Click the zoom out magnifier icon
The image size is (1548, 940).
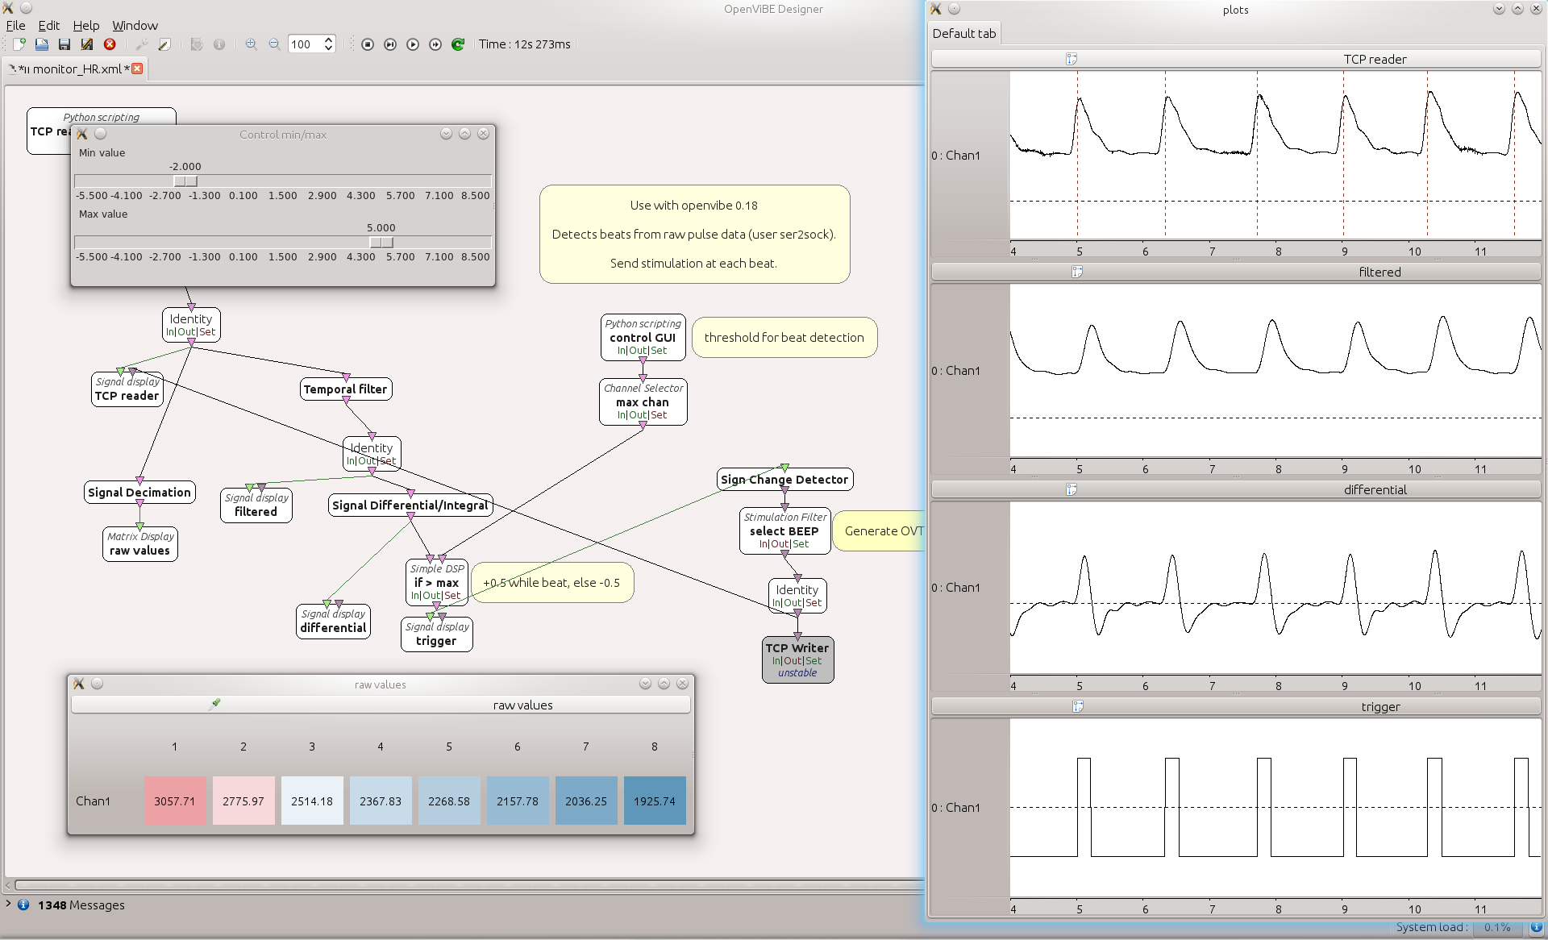tap(274, 44)
